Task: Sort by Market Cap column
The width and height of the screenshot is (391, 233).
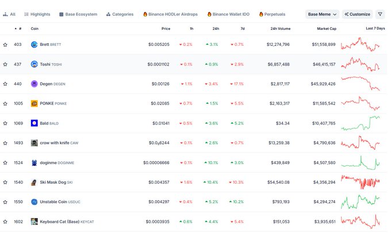Action: (327, 29)
